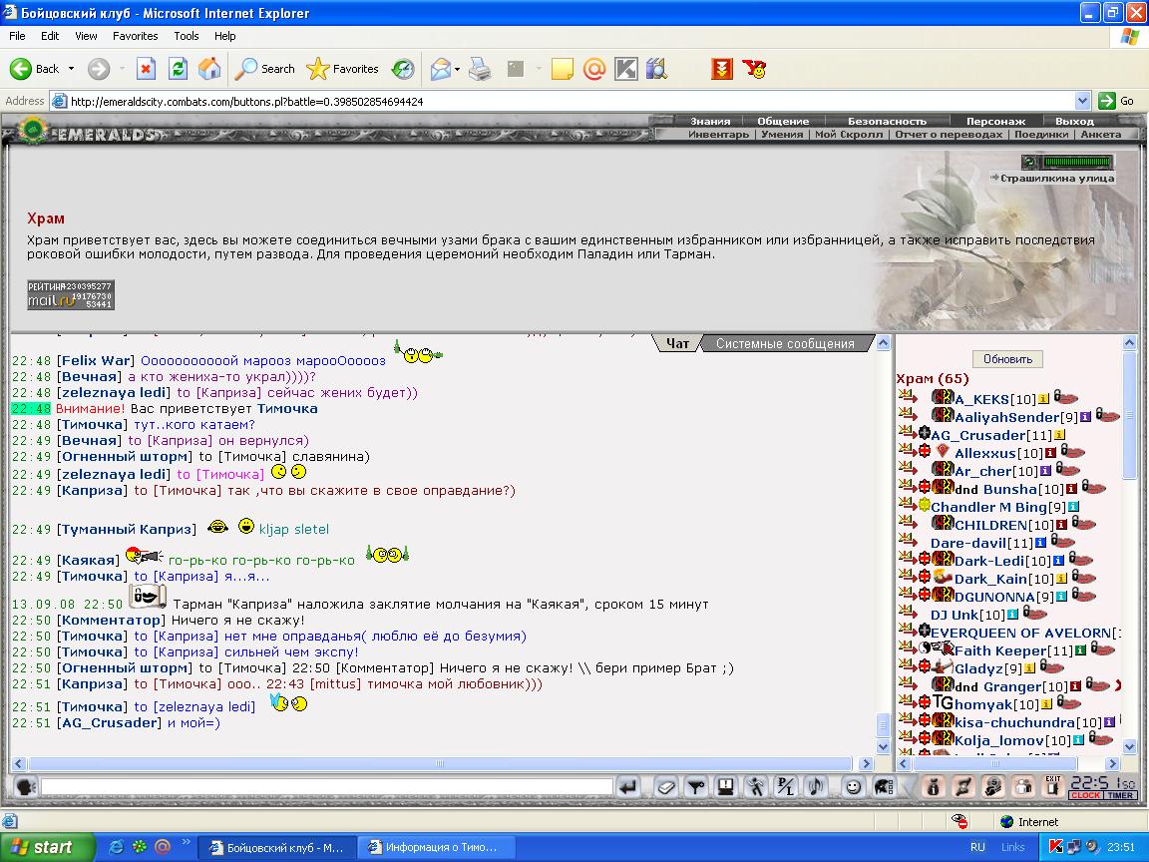The height and width of the screenshot is (862, 1149).
Task: Open the Tools menu
Action: [x=187, y=36]
